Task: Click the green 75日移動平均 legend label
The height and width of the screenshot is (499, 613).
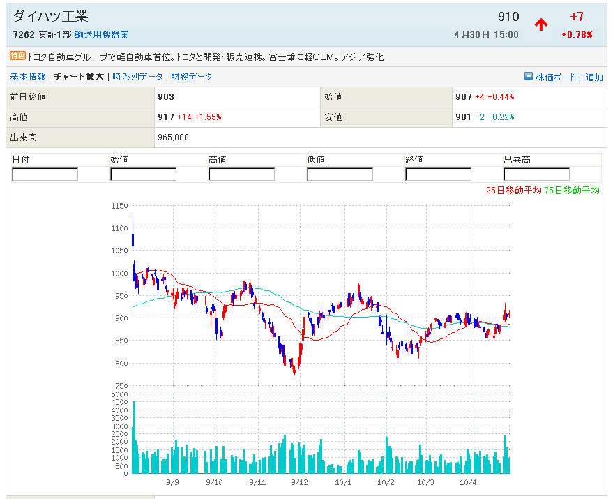Action: pyautogui.click(x=571, y=191)
